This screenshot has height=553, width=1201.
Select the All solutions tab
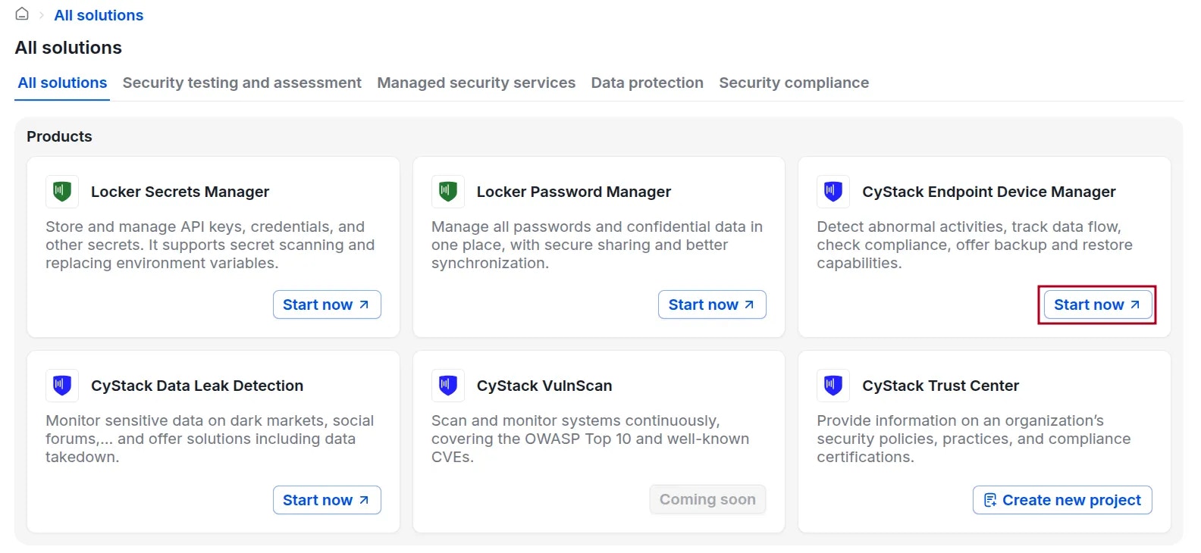coord(62,83)
